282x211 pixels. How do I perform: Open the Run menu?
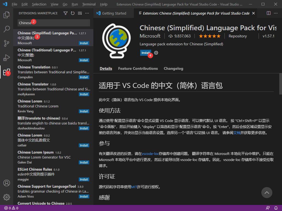75,4
